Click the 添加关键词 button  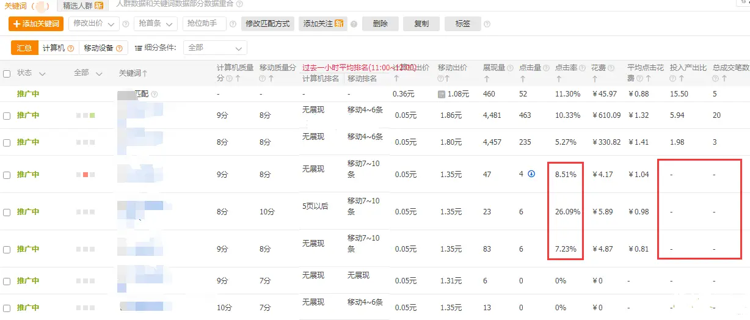tap(36, 24)
